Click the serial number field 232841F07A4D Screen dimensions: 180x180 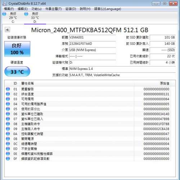point(93,44)
